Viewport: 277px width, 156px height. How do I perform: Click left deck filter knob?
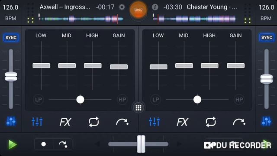[x=80, y=100]
